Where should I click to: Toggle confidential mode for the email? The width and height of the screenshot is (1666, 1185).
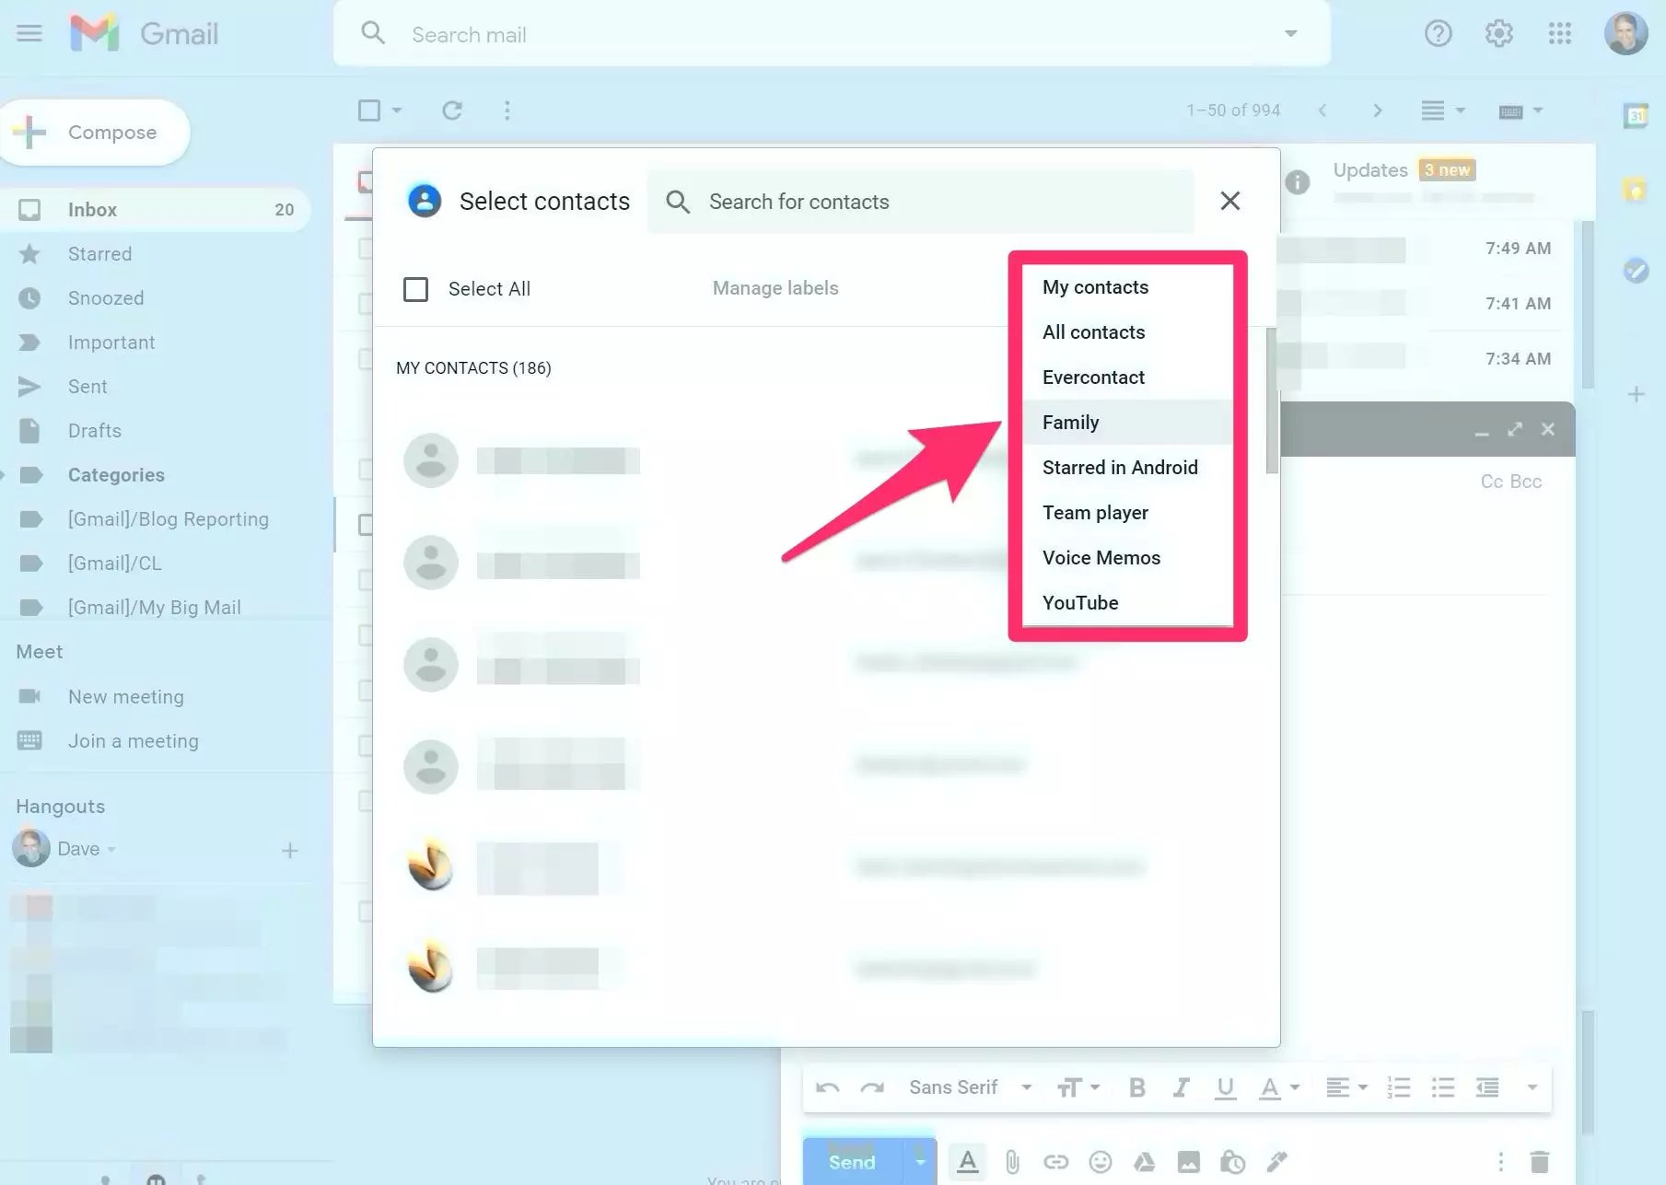pyautogui.click(x=1232, y=1161)
